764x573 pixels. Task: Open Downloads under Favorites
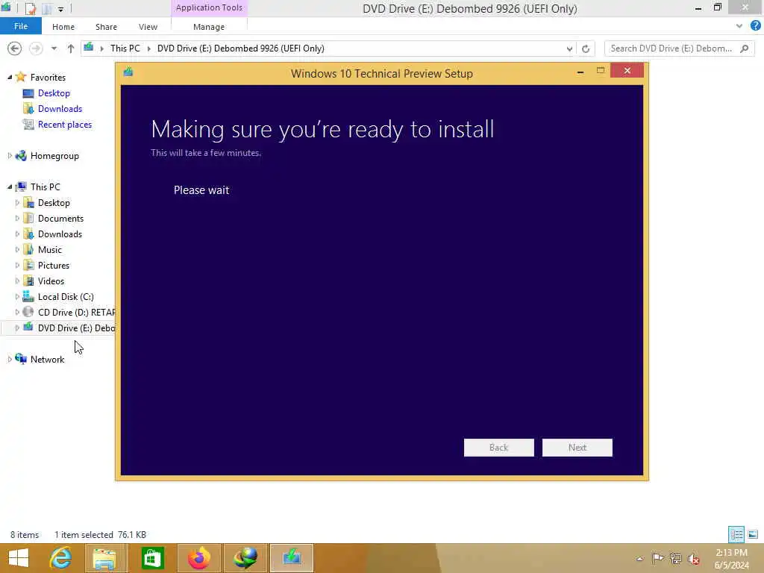click(60, 109)
